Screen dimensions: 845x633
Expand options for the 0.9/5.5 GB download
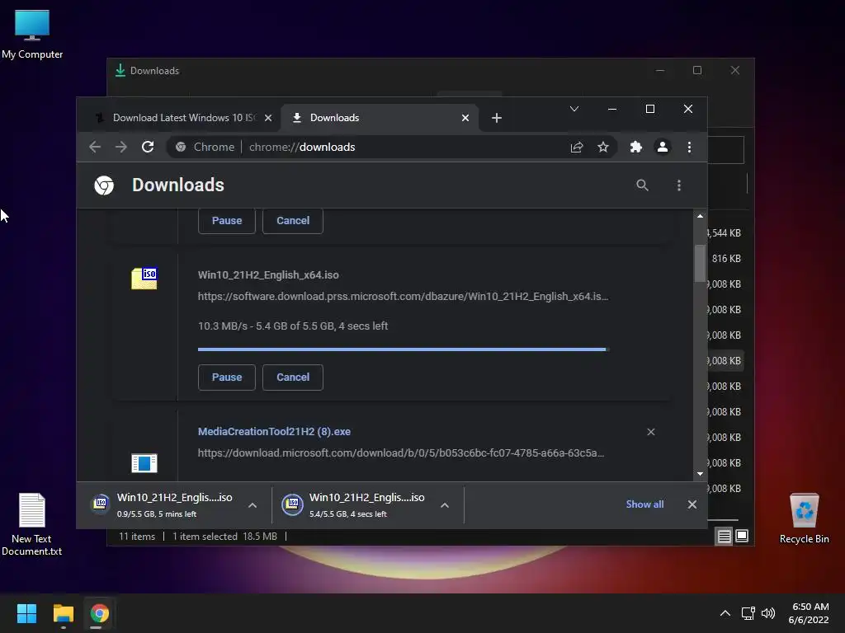pos(253,505)
